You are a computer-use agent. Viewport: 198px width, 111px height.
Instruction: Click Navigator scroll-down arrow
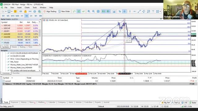pos(40,71)
